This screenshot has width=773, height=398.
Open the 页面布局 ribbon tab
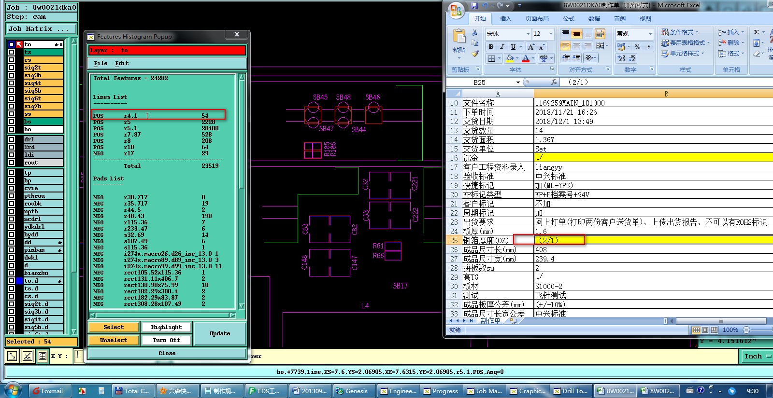537,19
